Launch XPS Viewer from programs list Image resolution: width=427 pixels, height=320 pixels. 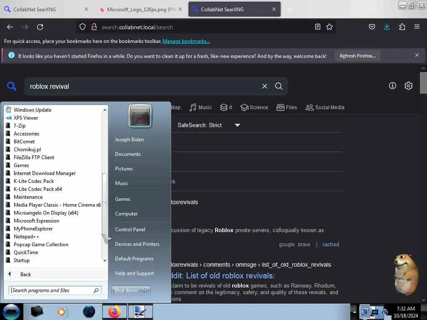click(26, 118)
